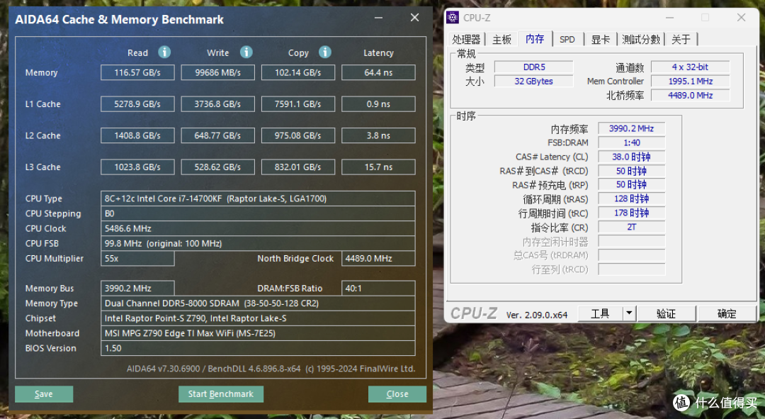Switch to the 处理器 tab in CPU-Z
Viewport: 765px width, 419px height.
click(466, 39)
